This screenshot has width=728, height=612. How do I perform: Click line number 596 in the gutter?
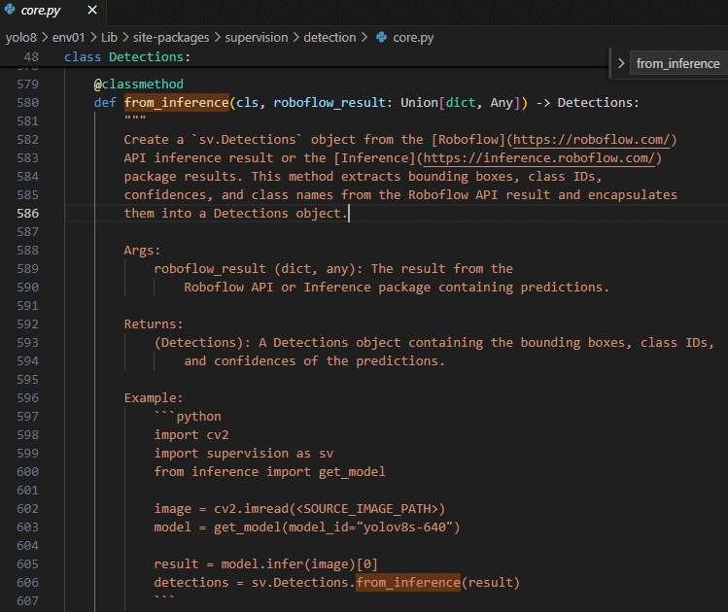point(28,398)
